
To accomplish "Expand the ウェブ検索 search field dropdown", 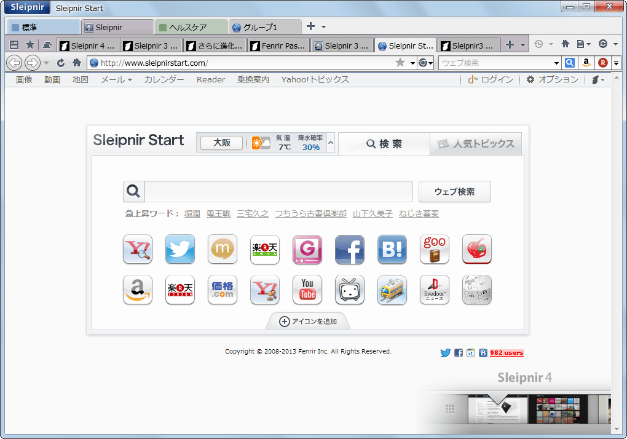I will coord(556,63).
